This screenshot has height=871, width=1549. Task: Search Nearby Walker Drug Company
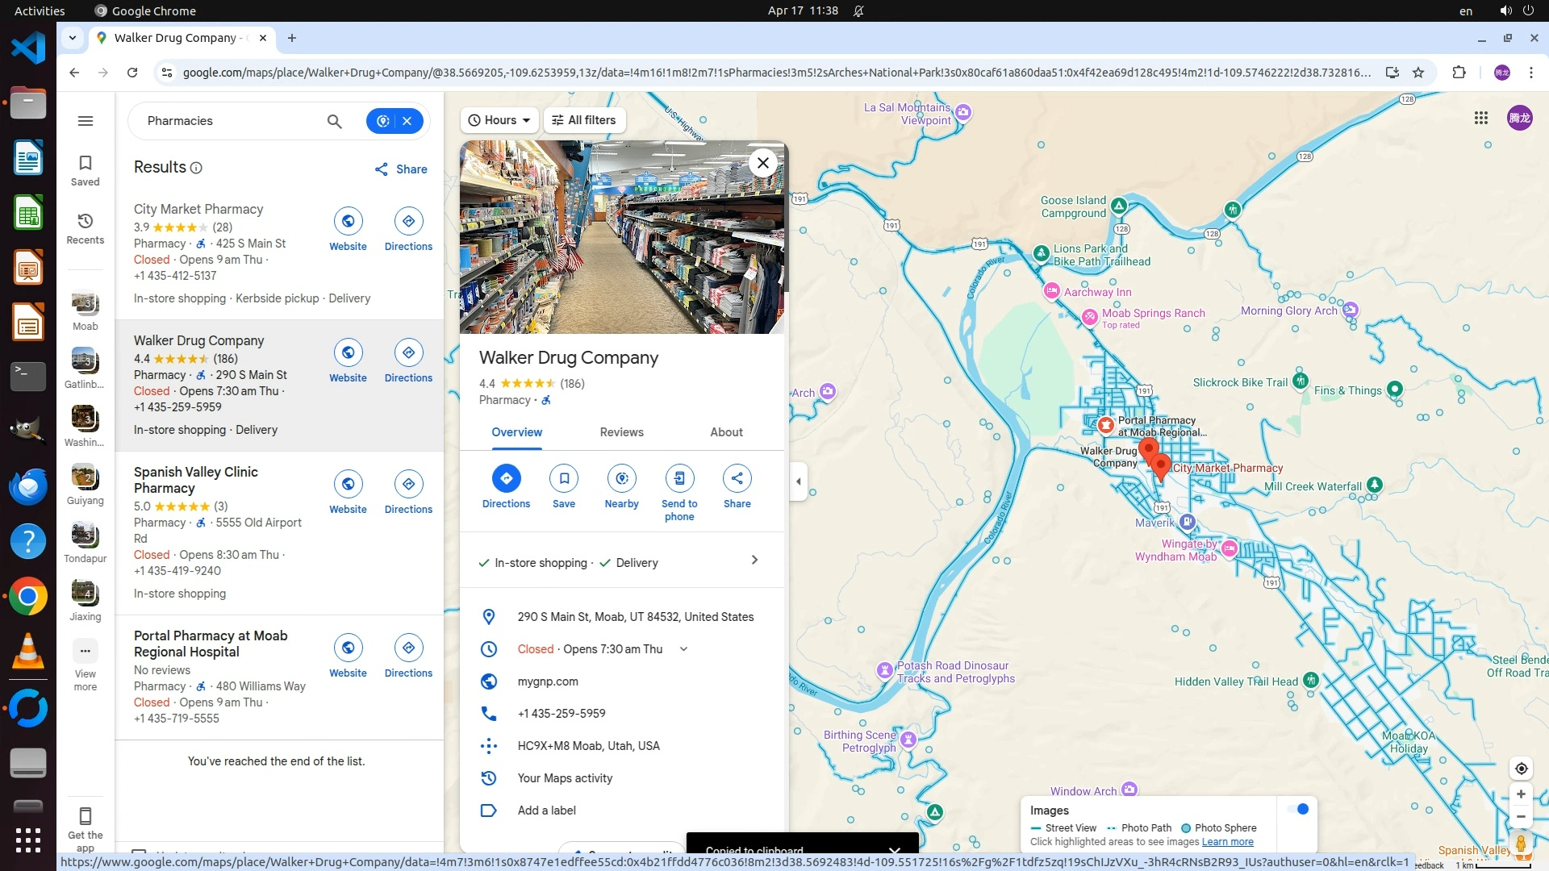point(621,478)
